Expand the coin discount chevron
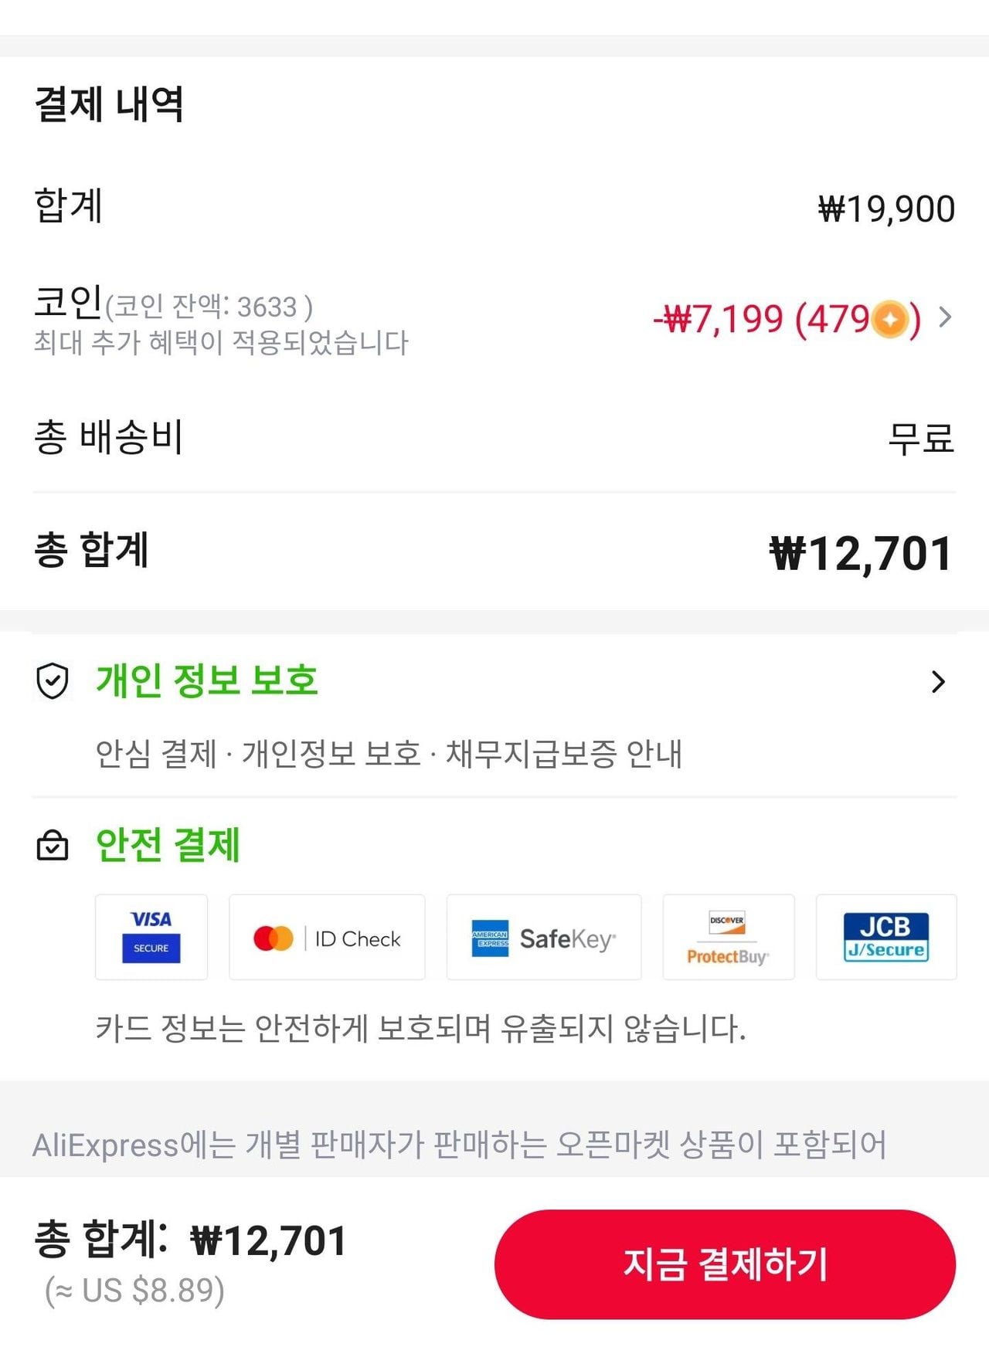989x1347 pixels. pos(944,317)
